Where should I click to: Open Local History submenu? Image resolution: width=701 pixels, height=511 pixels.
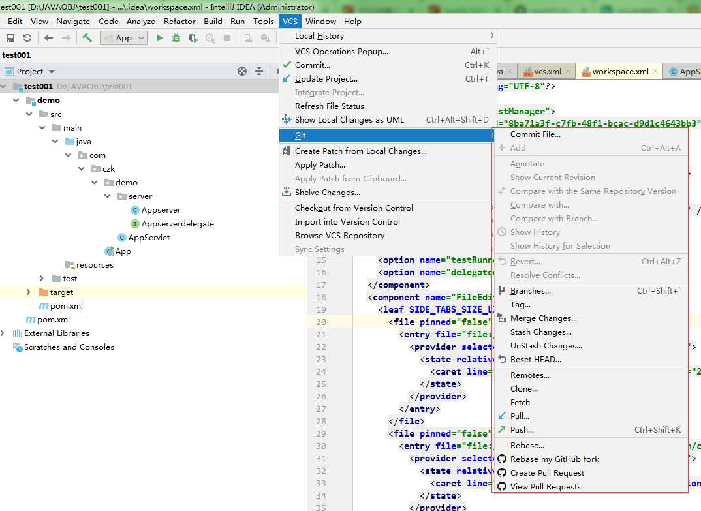388,36
